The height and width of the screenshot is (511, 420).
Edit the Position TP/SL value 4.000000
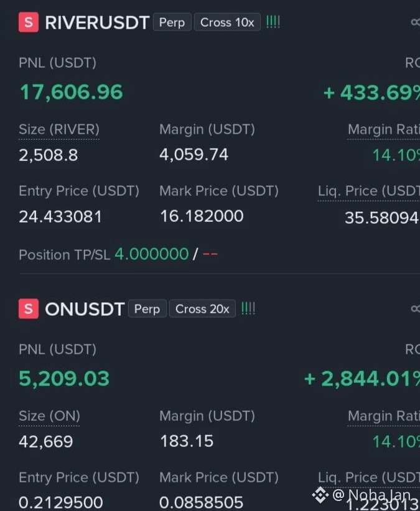point(152,254)
